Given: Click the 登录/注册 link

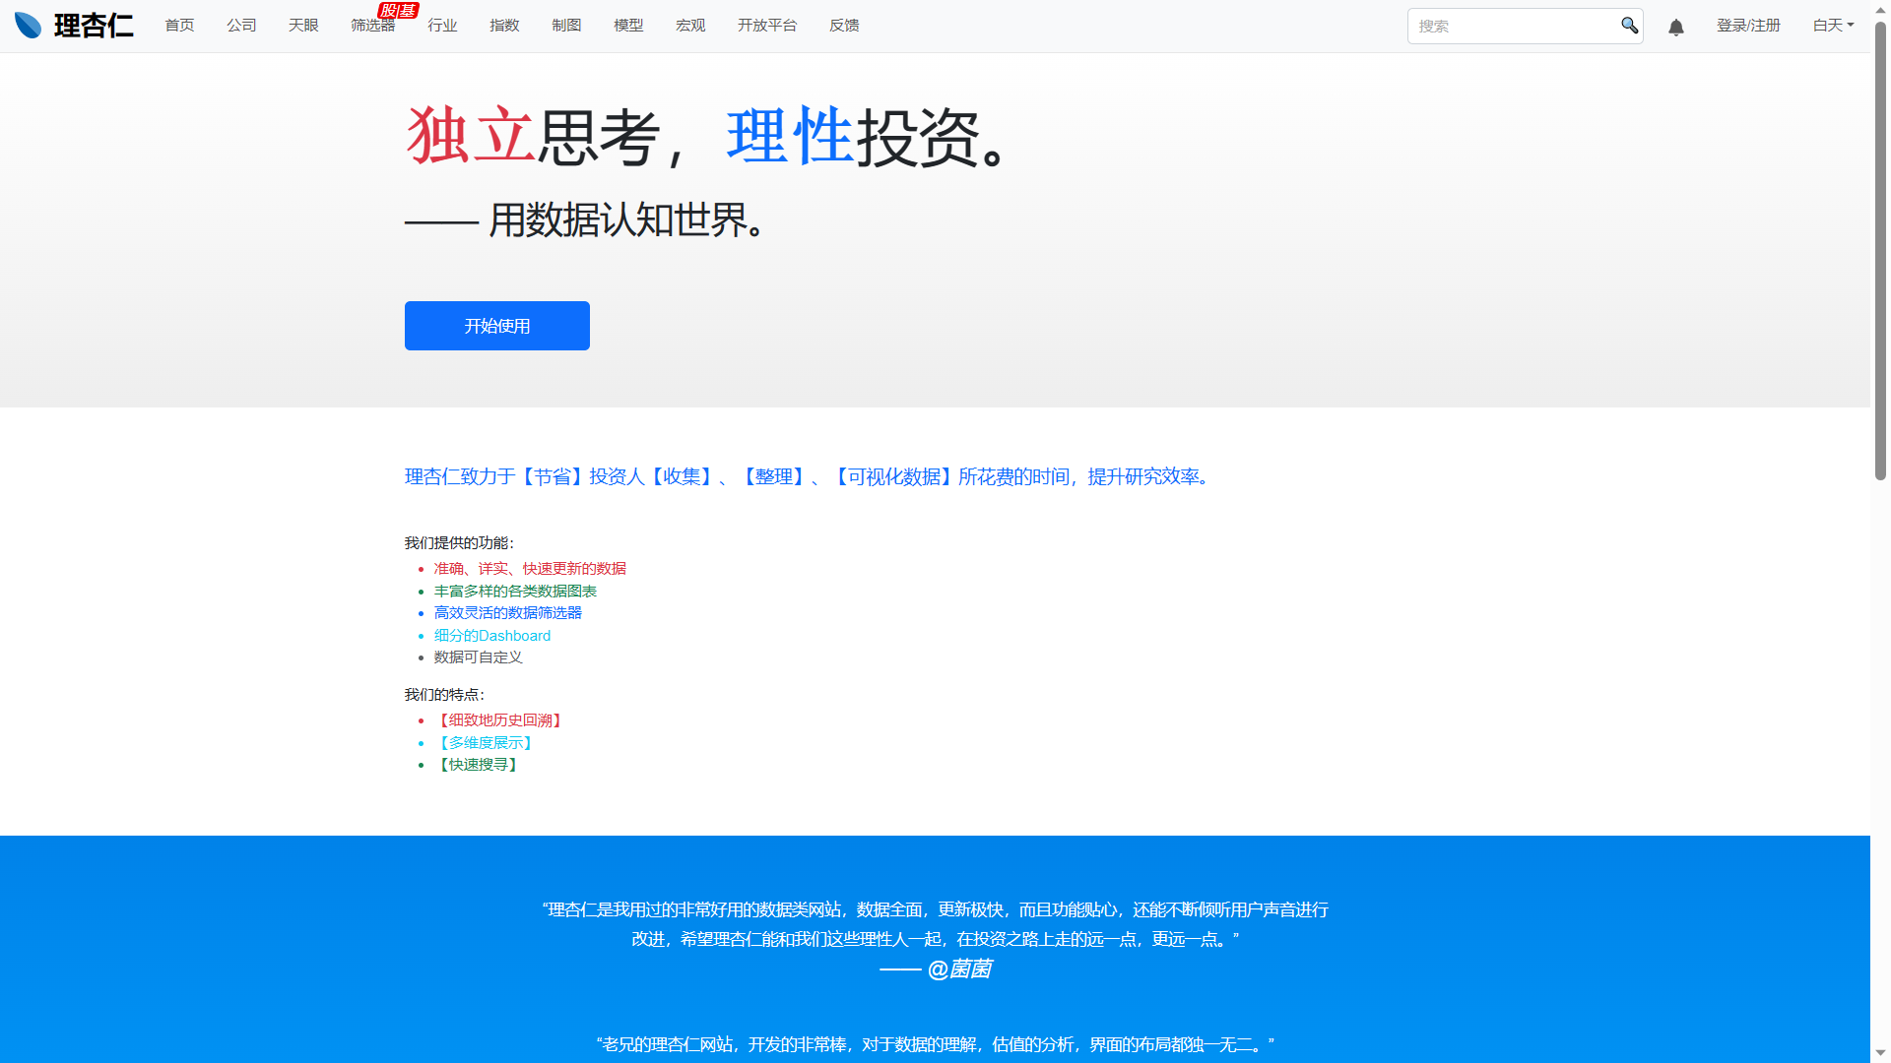Looking at the screenshot, I should [x=1748, y=26].
